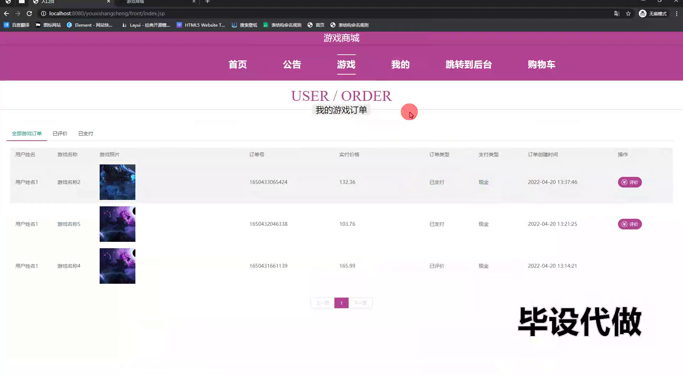Open the incognito 无痕模式 indicator
683x375 pixels.
pyautogui.click(x=653, y=13)
